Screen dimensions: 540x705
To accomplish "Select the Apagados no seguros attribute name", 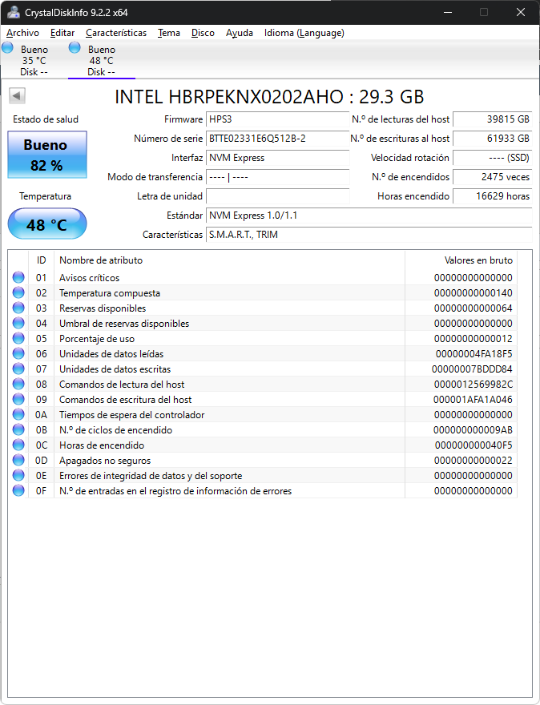I will coord(105,461).
